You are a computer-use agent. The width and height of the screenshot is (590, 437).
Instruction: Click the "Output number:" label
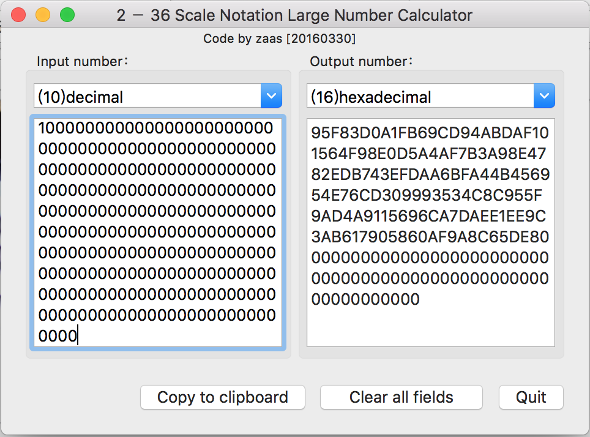coord(362,61)
